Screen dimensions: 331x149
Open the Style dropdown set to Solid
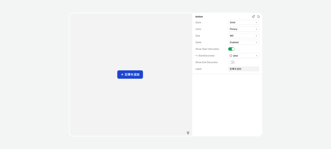point(244,22)
